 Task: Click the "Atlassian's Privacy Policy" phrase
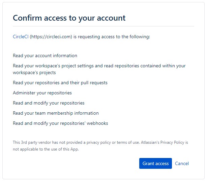pyautogui.click(x=162, y=142)
